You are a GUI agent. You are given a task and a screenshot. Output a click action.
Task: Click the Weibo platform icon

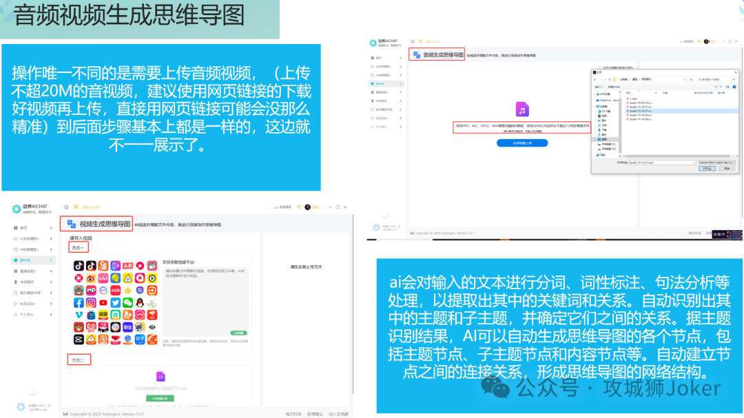[x=91, y=278]
